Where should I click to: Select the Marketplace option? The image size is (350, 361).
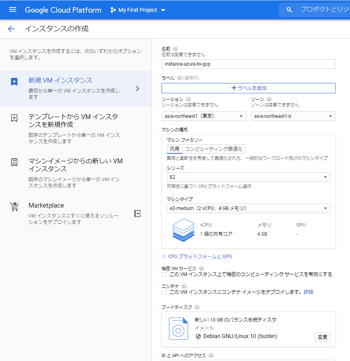[x=76, y=214]
